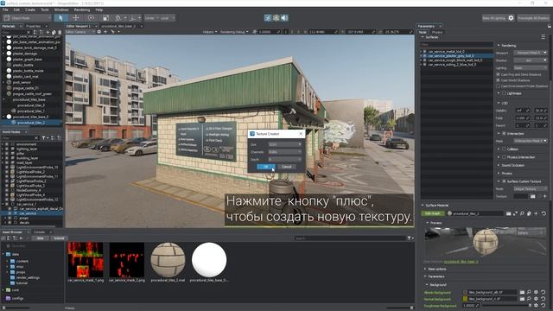Browse material with folder icon in Surface Material
Image resolution: width=553 pixels, height=311 pixels.
509,213
